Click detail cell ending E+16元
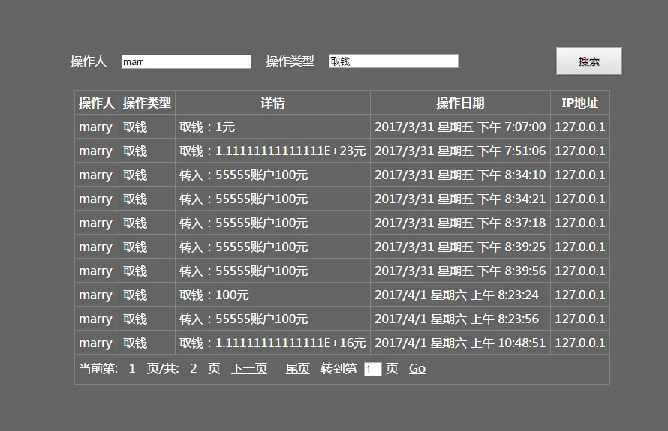Screen dimensions: 668x431 tap(272, 343)
